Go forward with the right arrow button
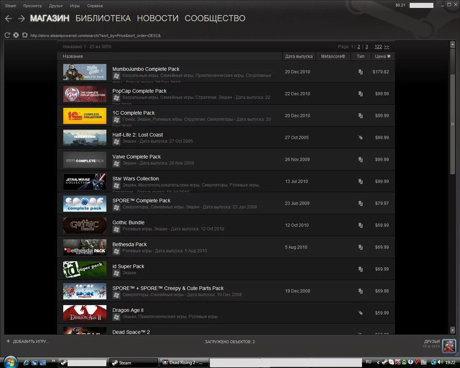The height and width of the screenshot is (368, 460). coord(22,19)
